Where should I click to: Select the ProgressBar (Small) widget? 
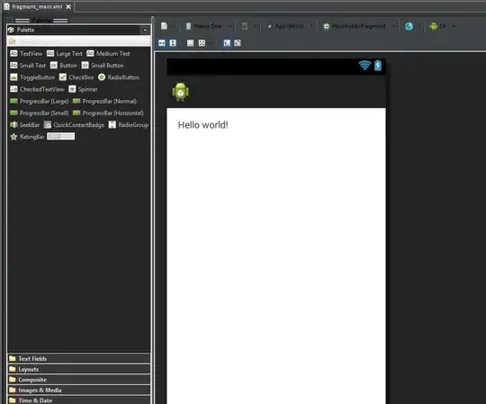coord(39,112)
